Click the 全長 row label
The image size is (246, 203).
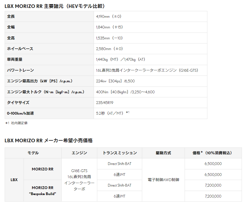pos(11,16)
